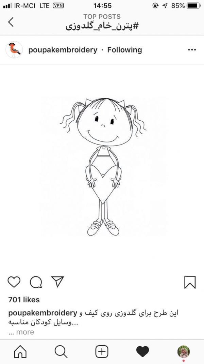Go to Home tab in bottom bar

tap(20, 351)
